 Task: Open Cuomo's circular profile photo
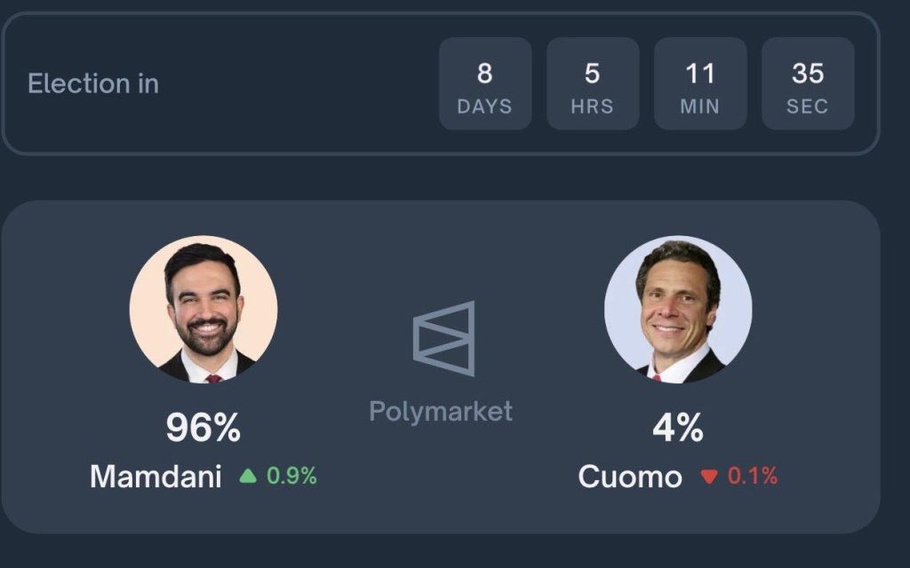point(678,309)
